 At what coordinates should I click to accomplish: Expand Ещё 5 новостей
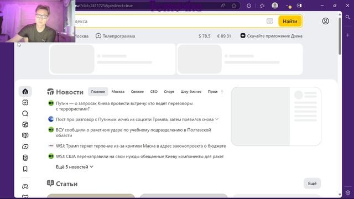point(74,167)
